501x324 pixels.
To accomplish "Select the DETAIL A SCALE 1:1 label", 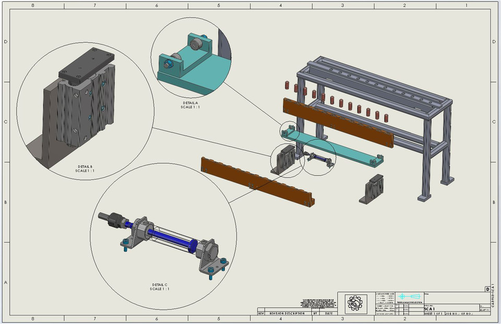I will click(189, 105).
